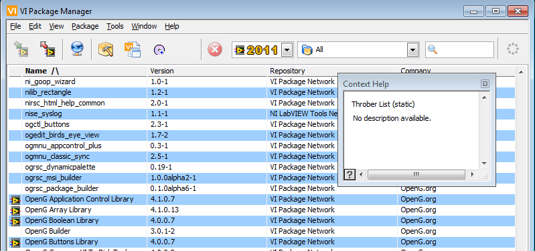Open the LabVIEW 2011 version dropdown
Screen dimensions: 535x251
tap(287, 50)
